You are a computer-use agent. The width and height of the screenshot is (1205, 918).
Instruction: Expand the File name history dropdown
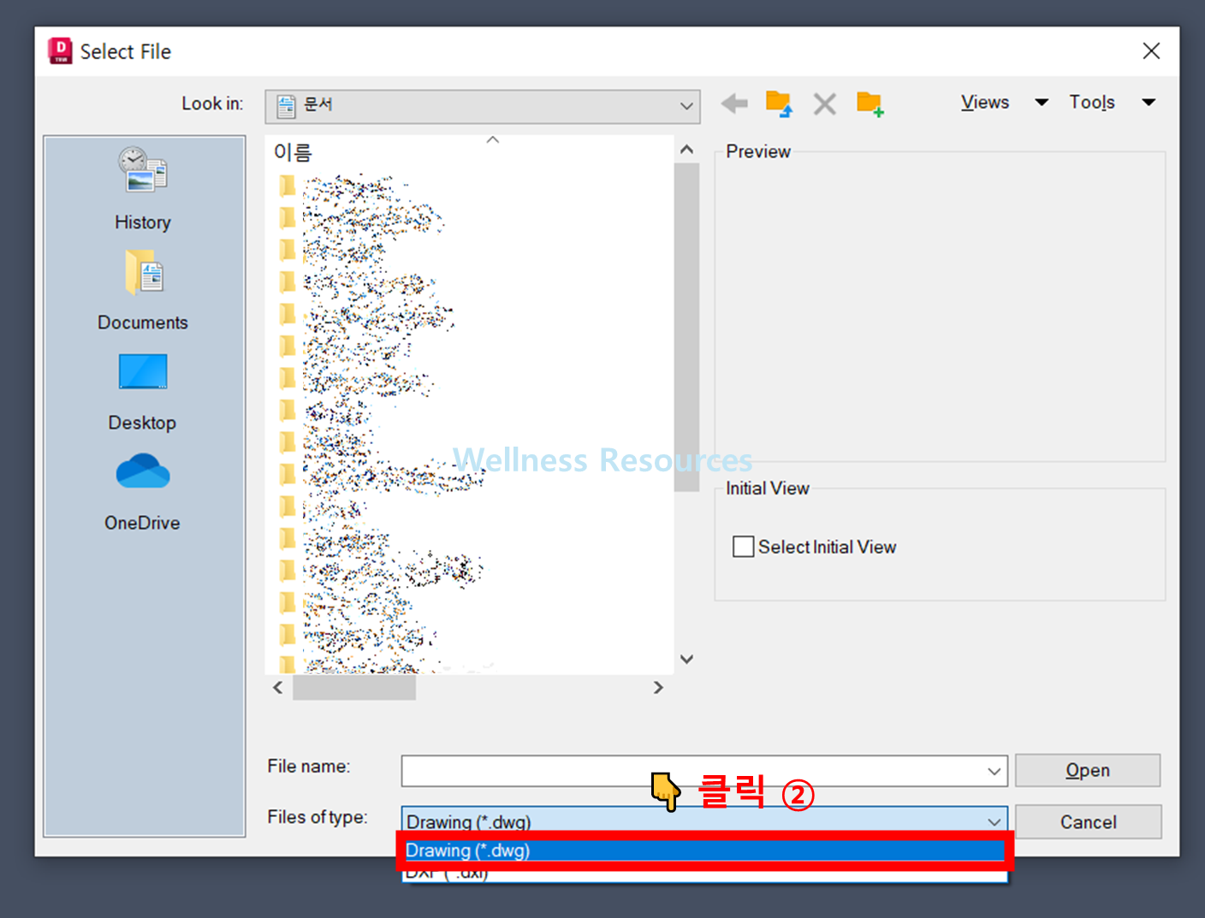(x=994, y=771)
